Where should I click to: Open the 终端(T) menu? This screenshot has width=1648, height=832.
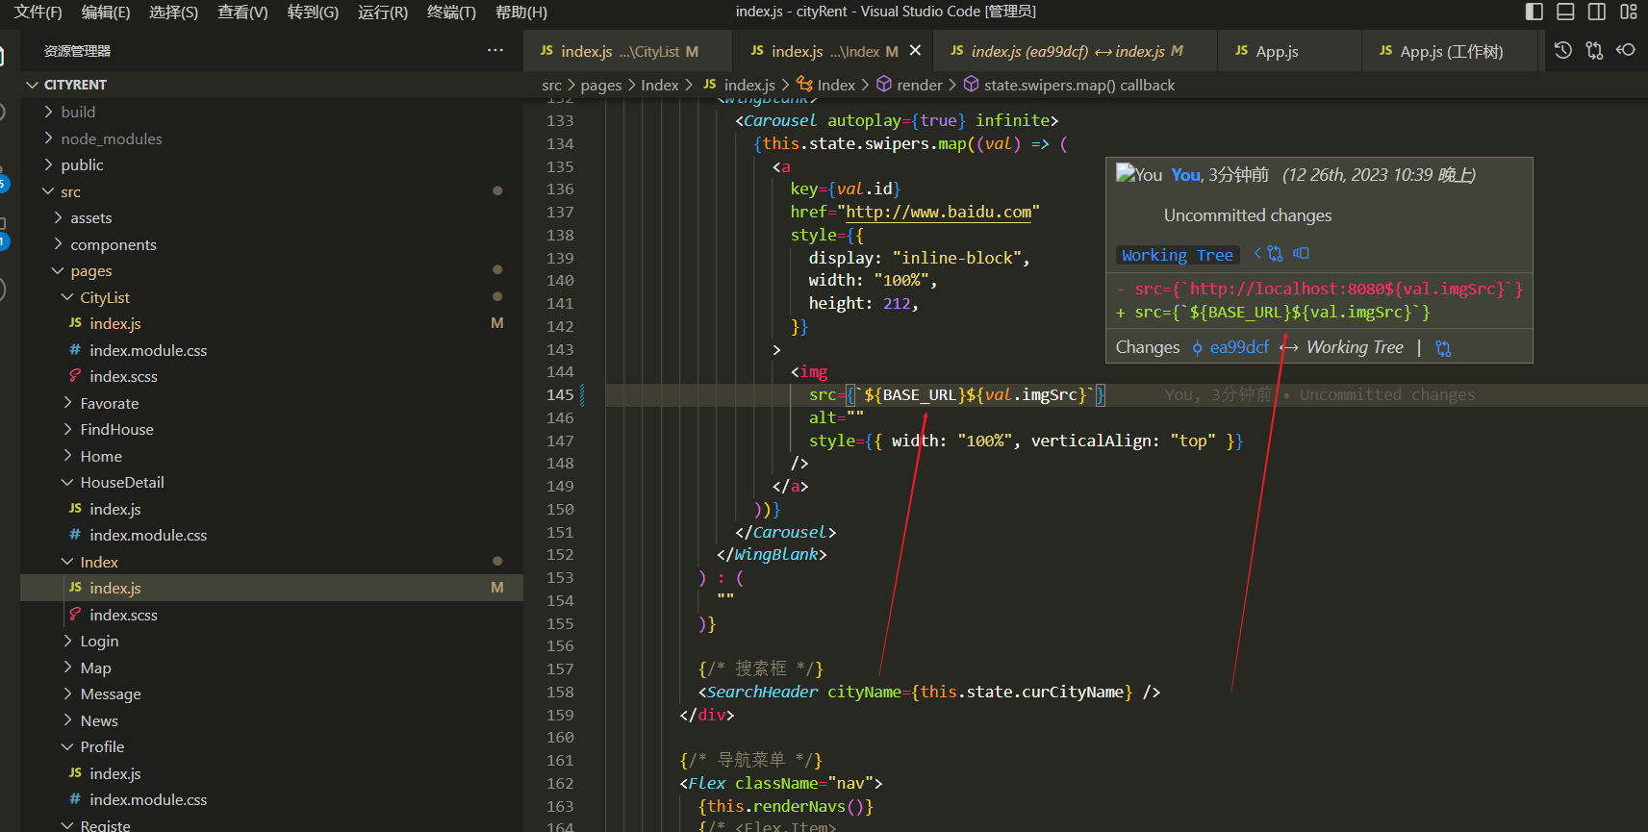451,12
